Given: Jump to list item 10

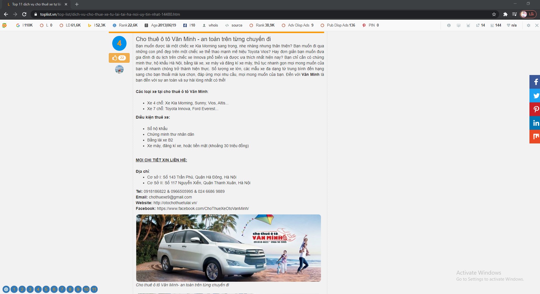Looking at the screenshot, I should click(x=86, y=289).
